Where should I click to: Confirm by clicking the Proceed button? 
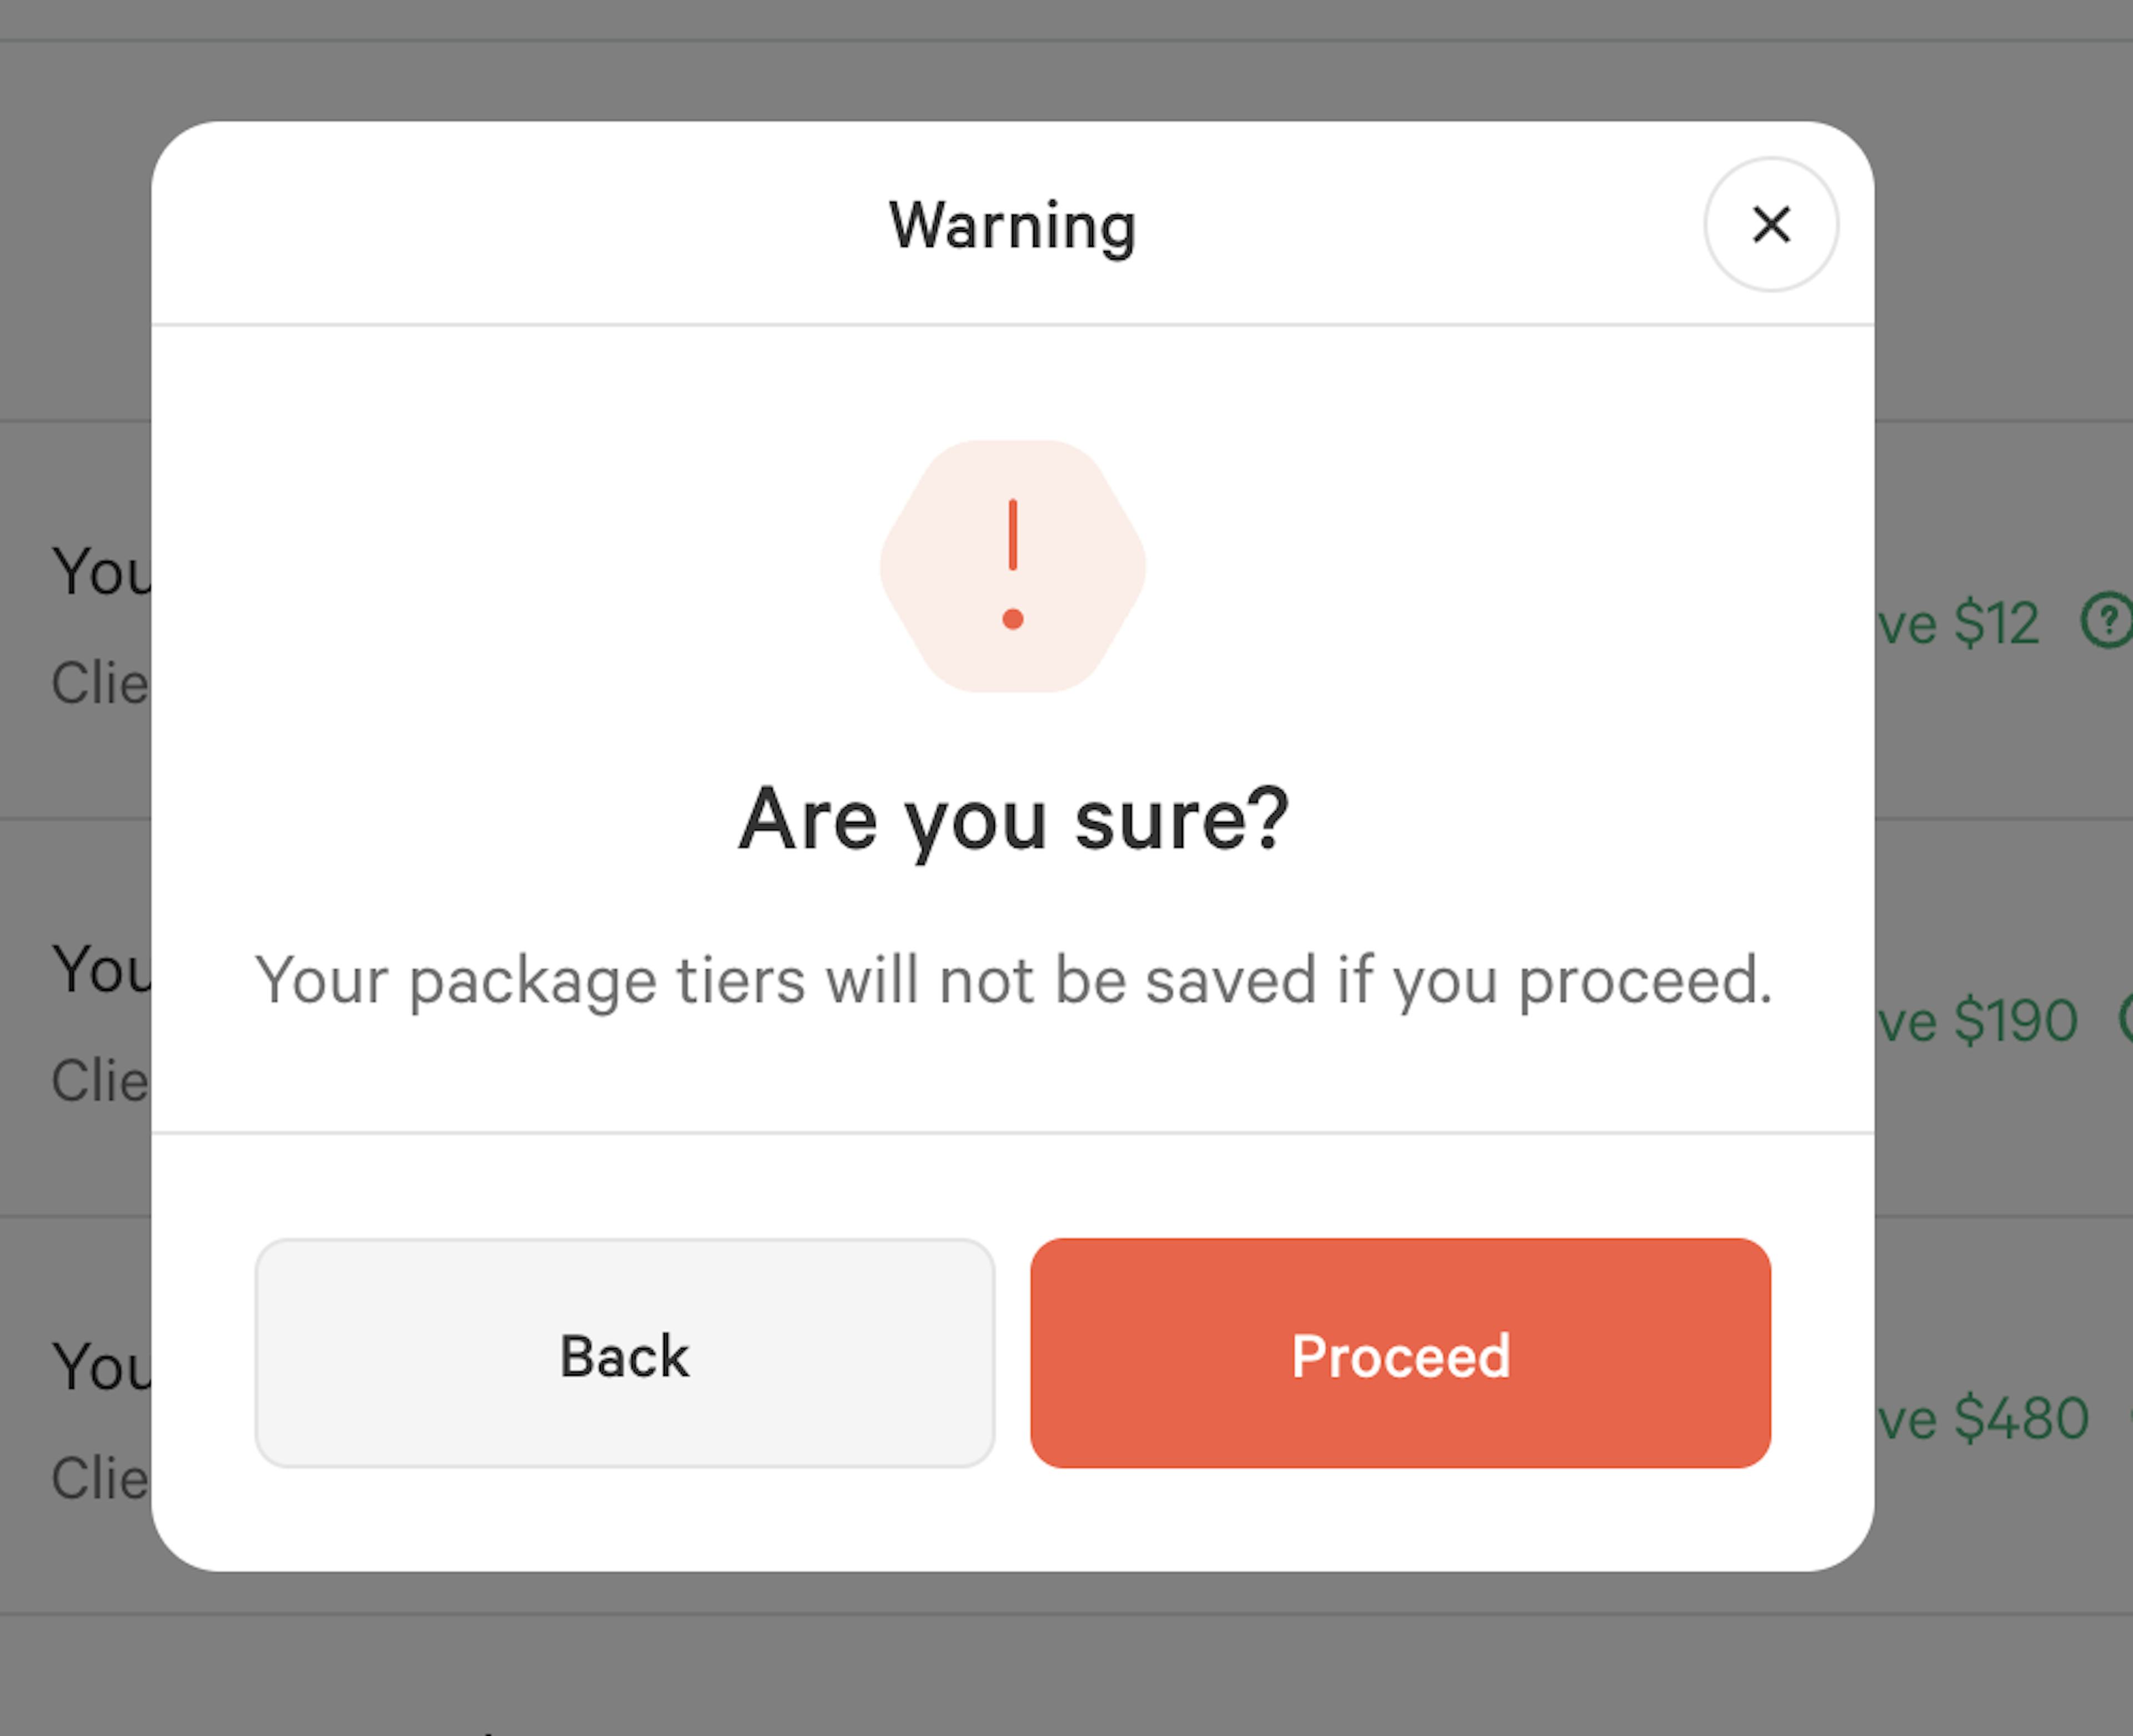click(1400, 1353)
